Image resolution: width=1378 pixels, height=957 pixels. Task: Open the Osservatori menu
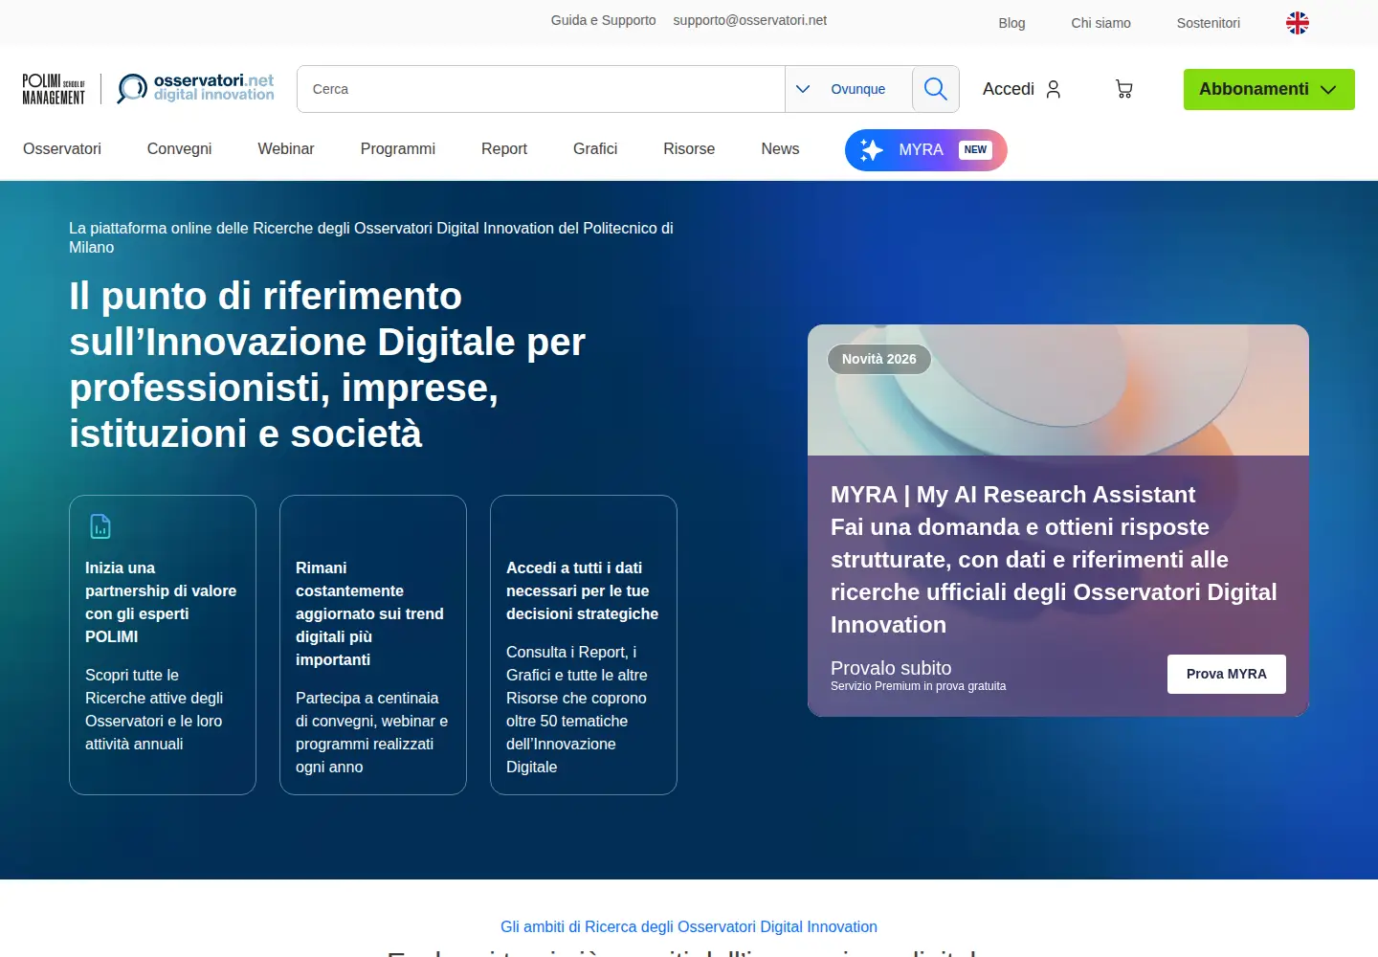click(62, 149)
